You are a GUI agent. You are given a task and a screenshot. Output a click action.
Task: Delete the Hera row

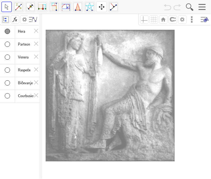pos(36,31)
